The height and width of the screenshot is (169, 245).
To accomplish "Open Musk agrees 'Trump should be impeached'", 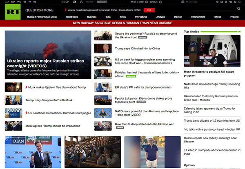I will pyautogui.click(x=53, y=126).
